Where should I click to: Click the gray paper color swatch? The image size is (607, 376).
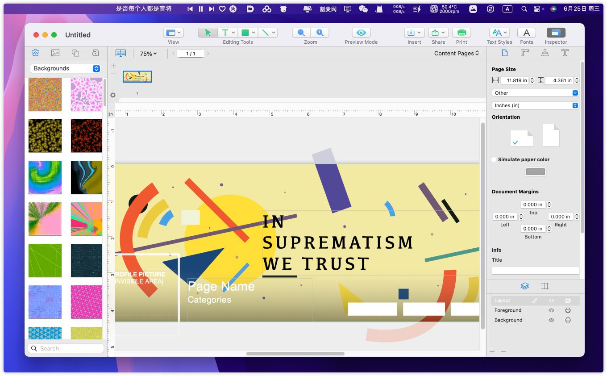[535, 172]
